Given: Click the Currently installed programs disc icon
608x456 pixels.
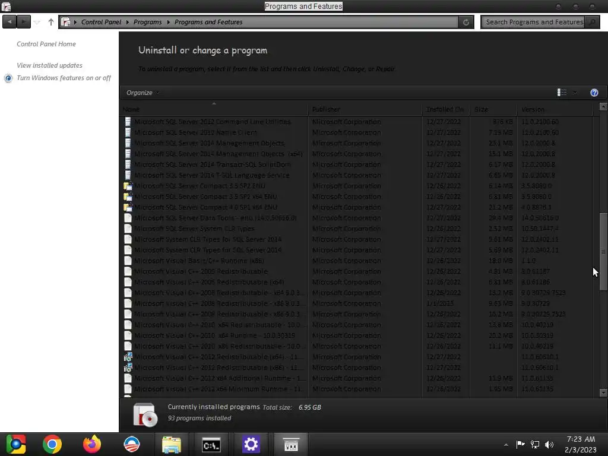Looking at the screenshot, I should click(145, 414).
